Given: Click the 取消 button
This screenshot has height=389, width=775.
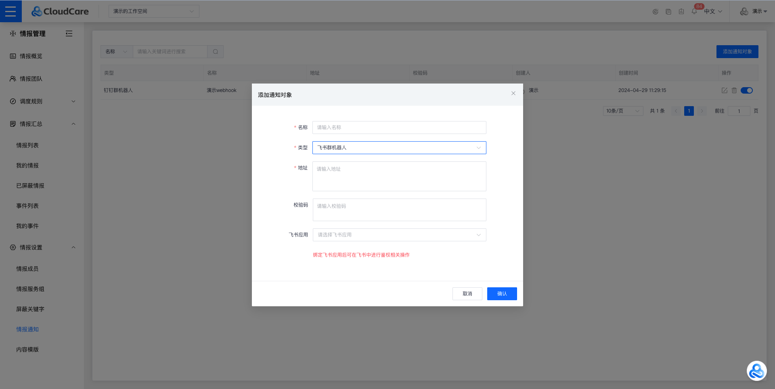Looking at the screenshot, I should click(467, 294).
